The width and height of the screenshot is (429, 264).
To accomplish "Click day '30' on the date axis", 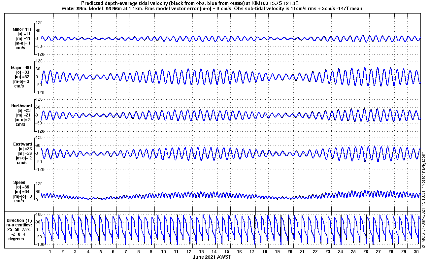I will point(416,251).
